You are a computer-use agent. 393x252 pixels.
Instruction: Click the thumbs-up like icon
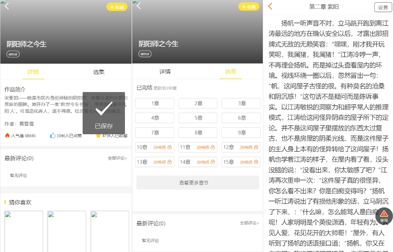(53, 135)
